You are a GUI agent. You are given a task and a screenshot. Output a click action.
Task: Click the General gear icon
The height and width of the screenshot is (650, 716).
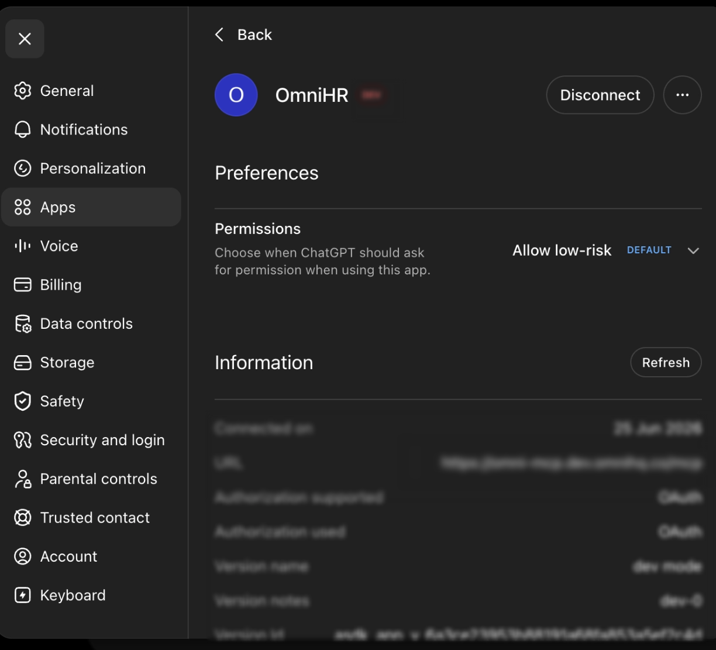pos(22,91)
